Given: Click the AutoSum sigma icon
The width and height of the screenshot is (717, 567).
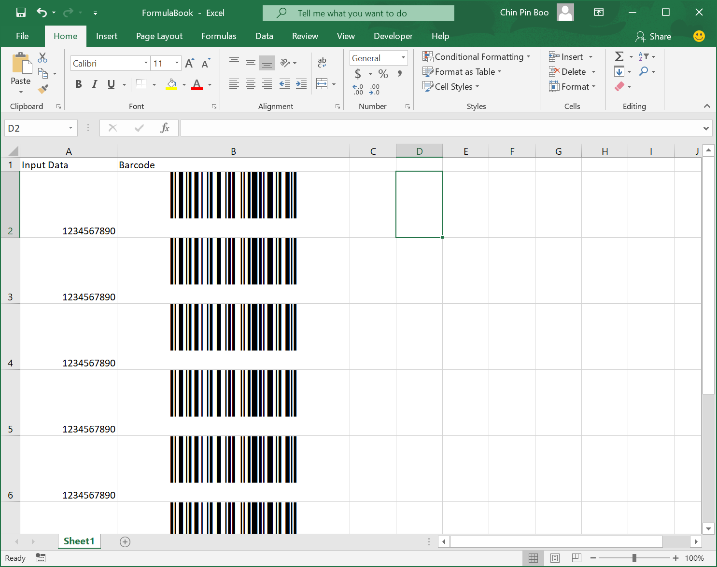Looking at the screenshot, I should [x=619, y=56].
